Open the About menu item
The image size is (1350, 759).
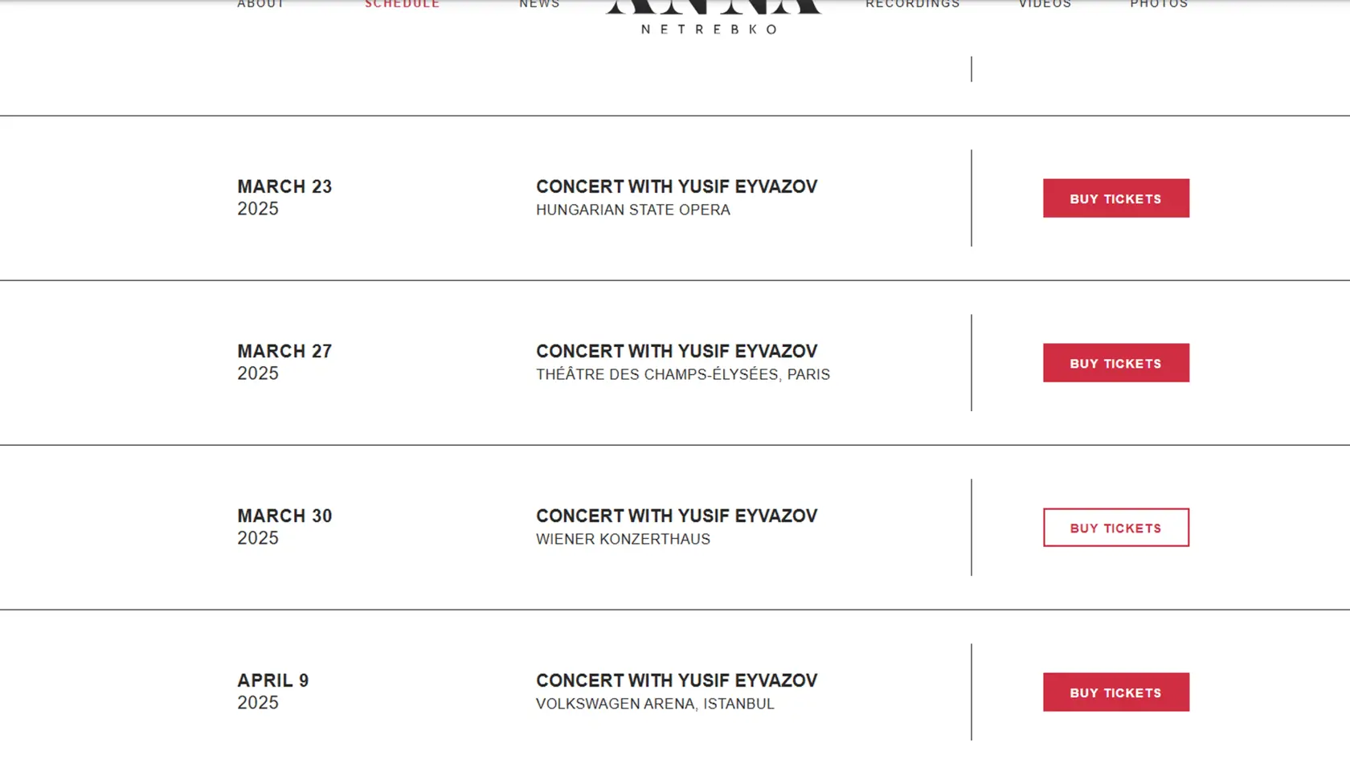(x=260, y=4)
